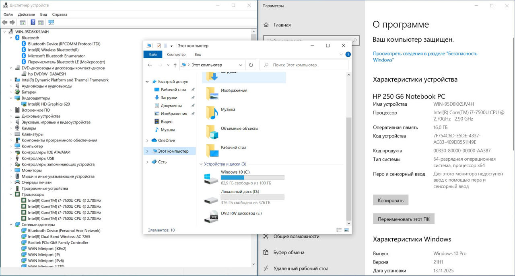Open the Windows security details link
This screenshot has height=276, width=515.
click(424, 57)
